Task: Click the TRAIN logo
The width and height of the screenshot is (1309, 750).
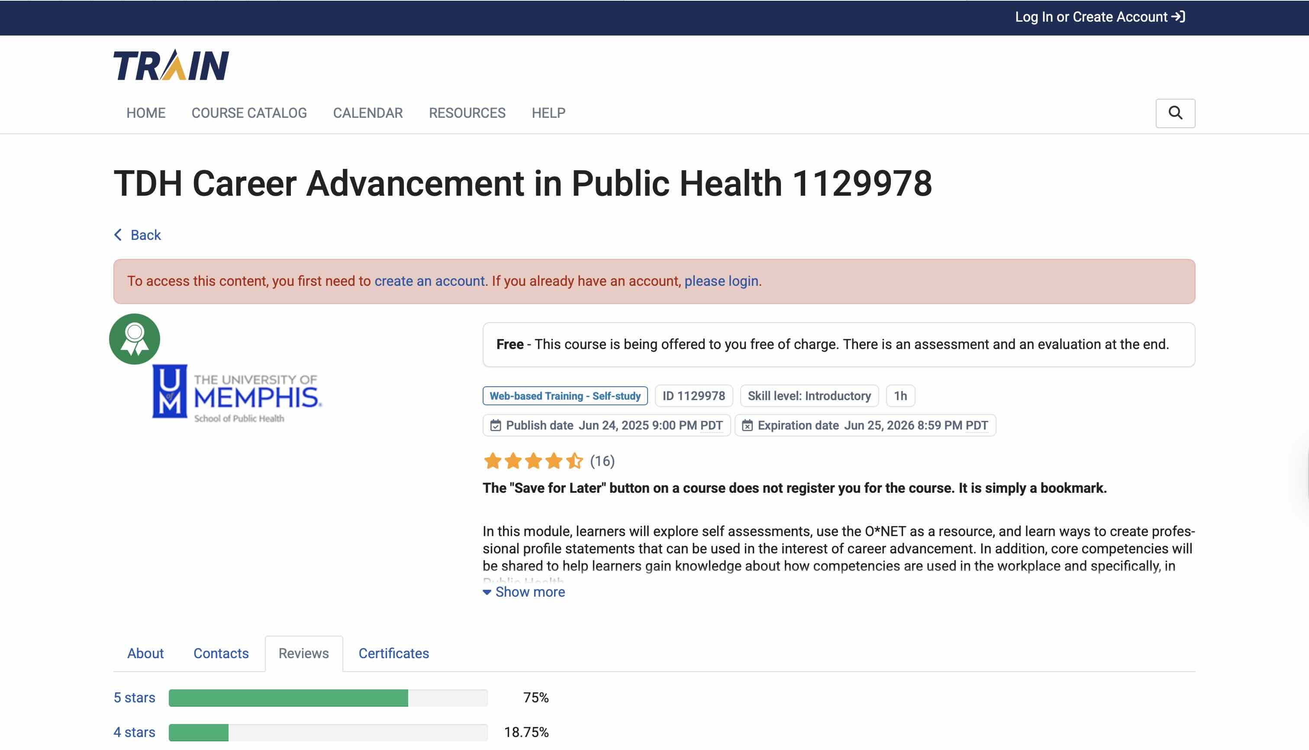Action: point(171,65)
